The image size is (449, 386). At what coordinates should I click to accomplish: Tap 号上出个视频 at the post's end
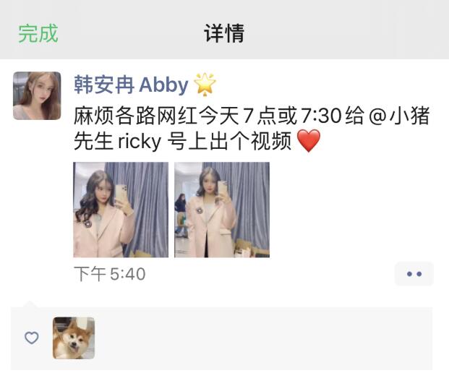(x=228, y=141)
